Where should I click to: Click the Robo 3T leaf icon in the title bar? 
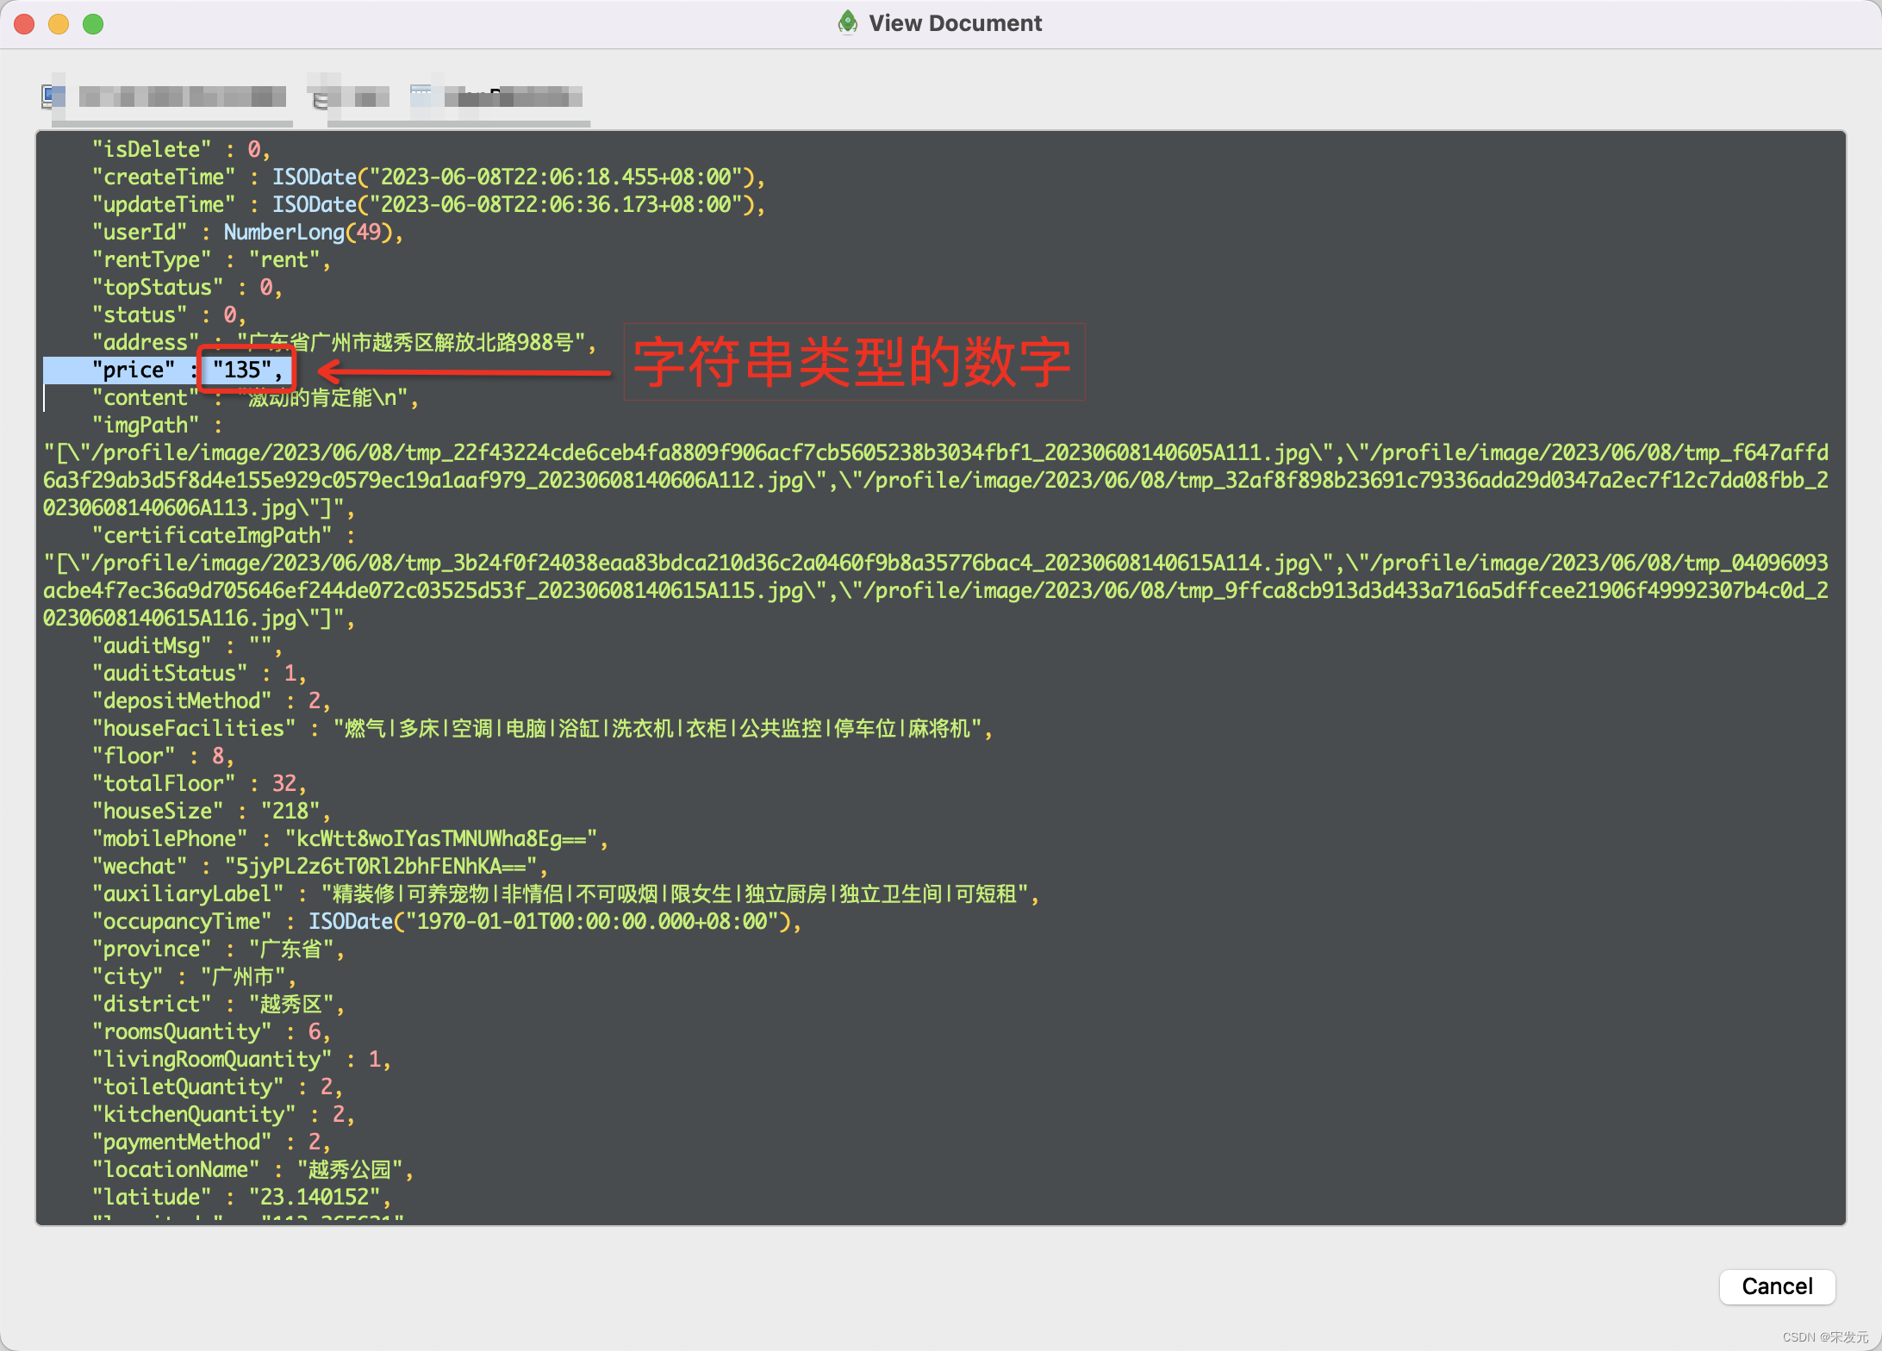[x=847, y=22]
